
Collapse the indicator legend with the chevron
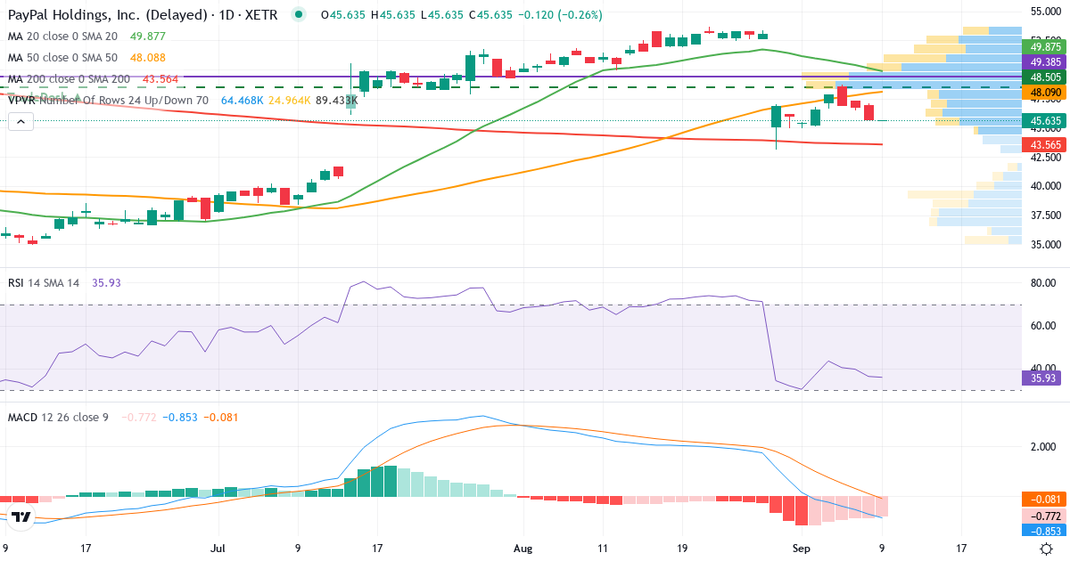click(20, 120)
